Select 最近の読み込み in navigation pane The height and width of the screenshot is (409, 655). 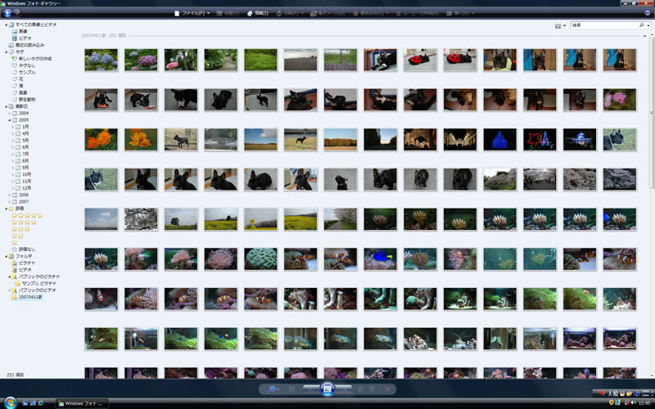[x=29, y=45]
